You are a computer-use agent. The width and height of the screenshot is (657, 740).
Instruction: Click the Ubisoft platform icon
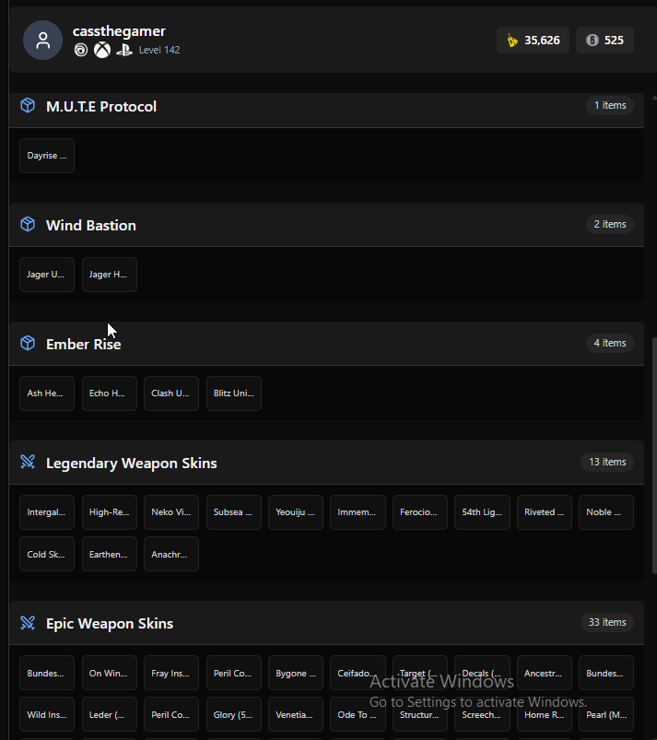click(81, 50)
